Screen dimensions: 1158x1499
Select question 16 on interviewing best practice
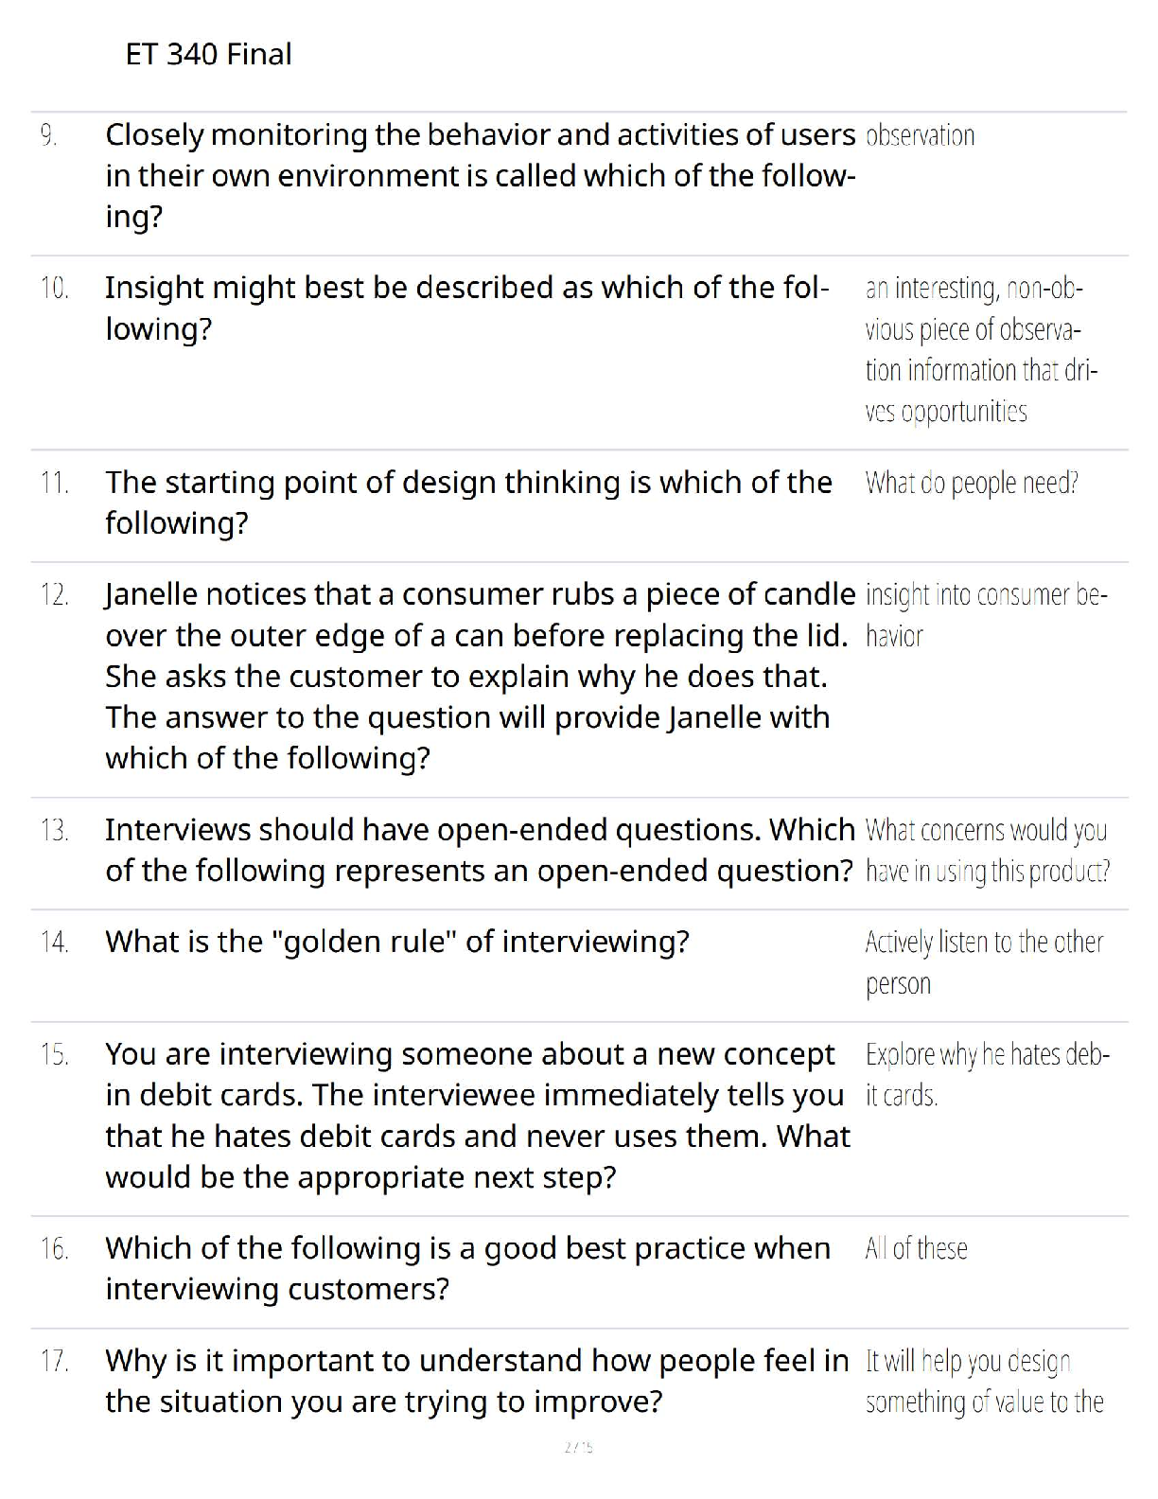(468, 1268)
